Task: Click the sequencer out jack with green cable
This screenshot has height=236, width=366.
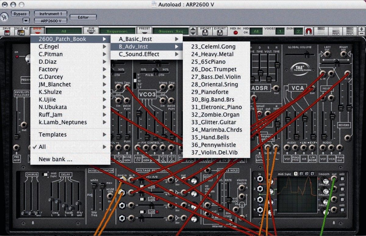Action: point(334,179)
